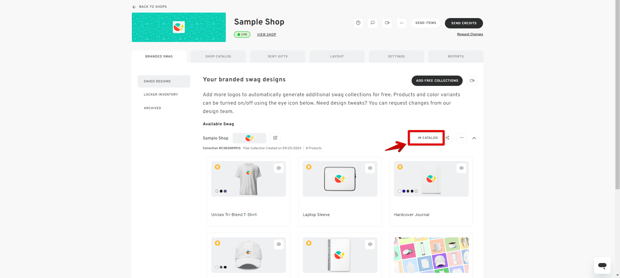The height and width of the screenshot is (278, 620).
Task: Toggle visibility of Laptop Sleeve
Action: pos(370,168)
